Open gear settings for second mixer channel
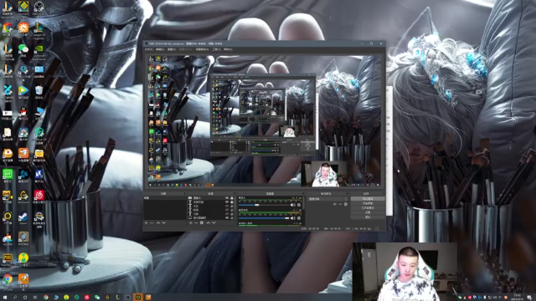This screenshot has width=536, height=301. [x=299, y=218]
